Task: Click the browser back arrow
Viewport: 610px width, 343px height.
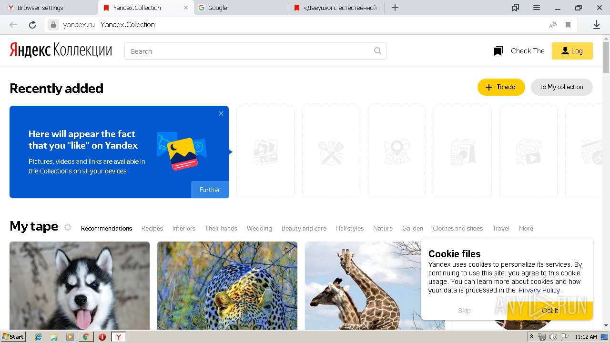Action: (13, 25)
